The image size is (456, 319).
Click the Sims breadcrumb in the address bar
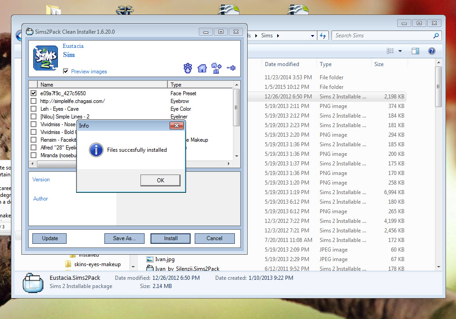[267, 36]
